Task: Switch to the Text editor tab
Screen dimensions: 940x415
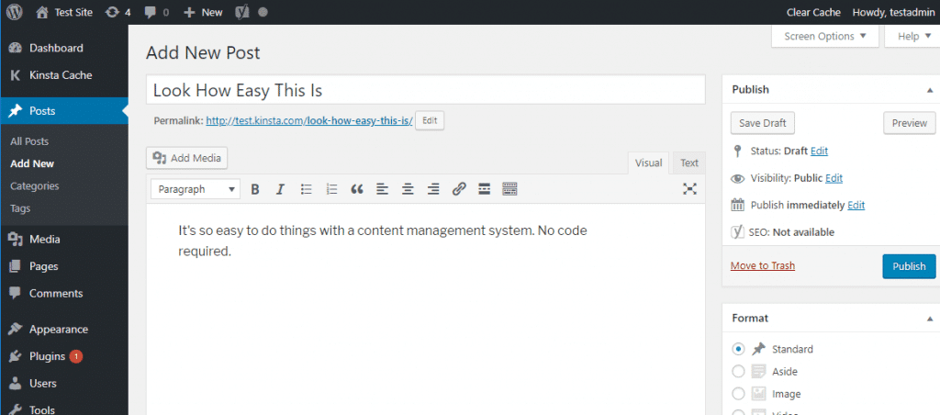Action: click(688, 163)
